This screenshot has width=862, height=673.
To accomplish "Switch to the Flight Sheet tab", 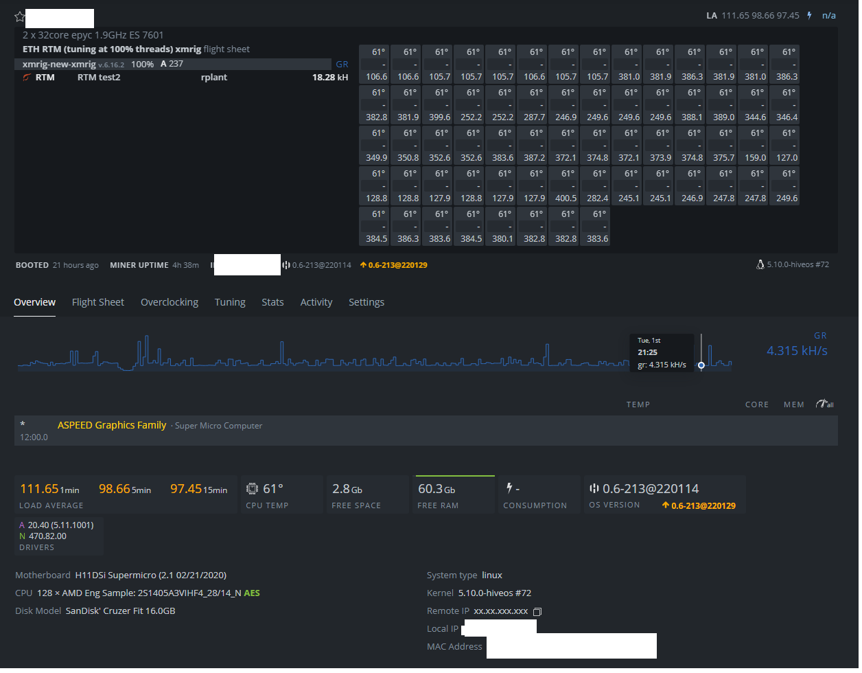I will (x=98, y=302).
